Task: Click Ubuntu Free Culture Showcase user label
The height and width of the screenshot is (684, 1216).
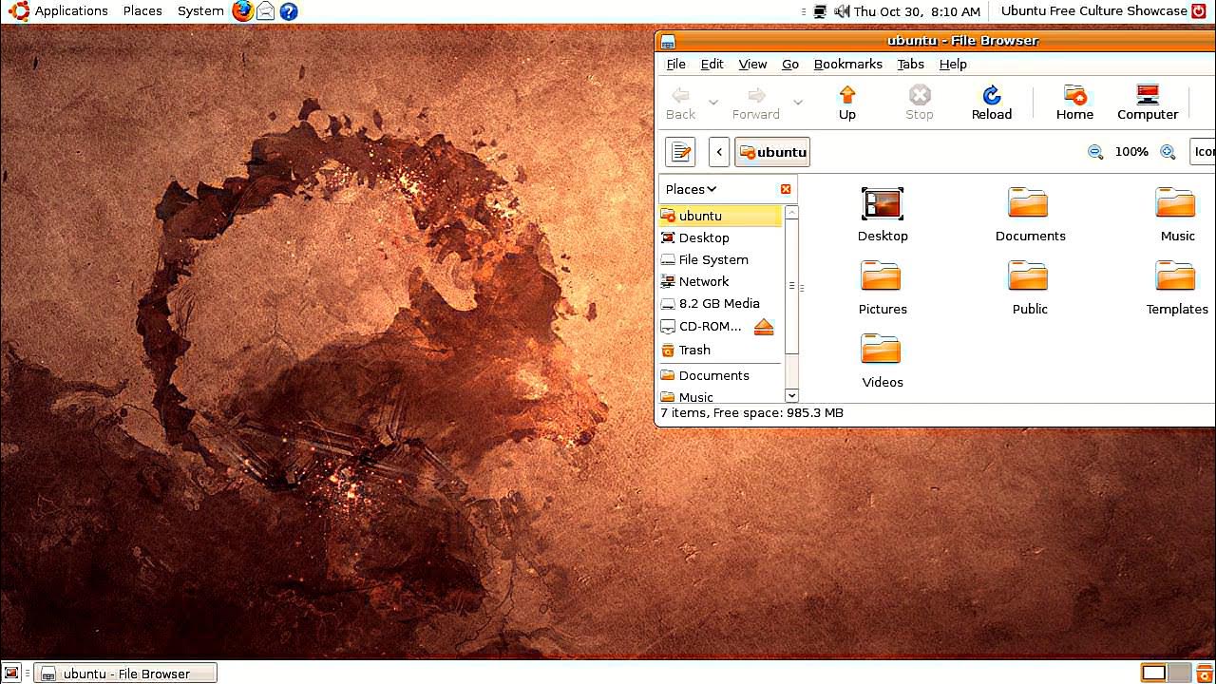Action: 1093,11
